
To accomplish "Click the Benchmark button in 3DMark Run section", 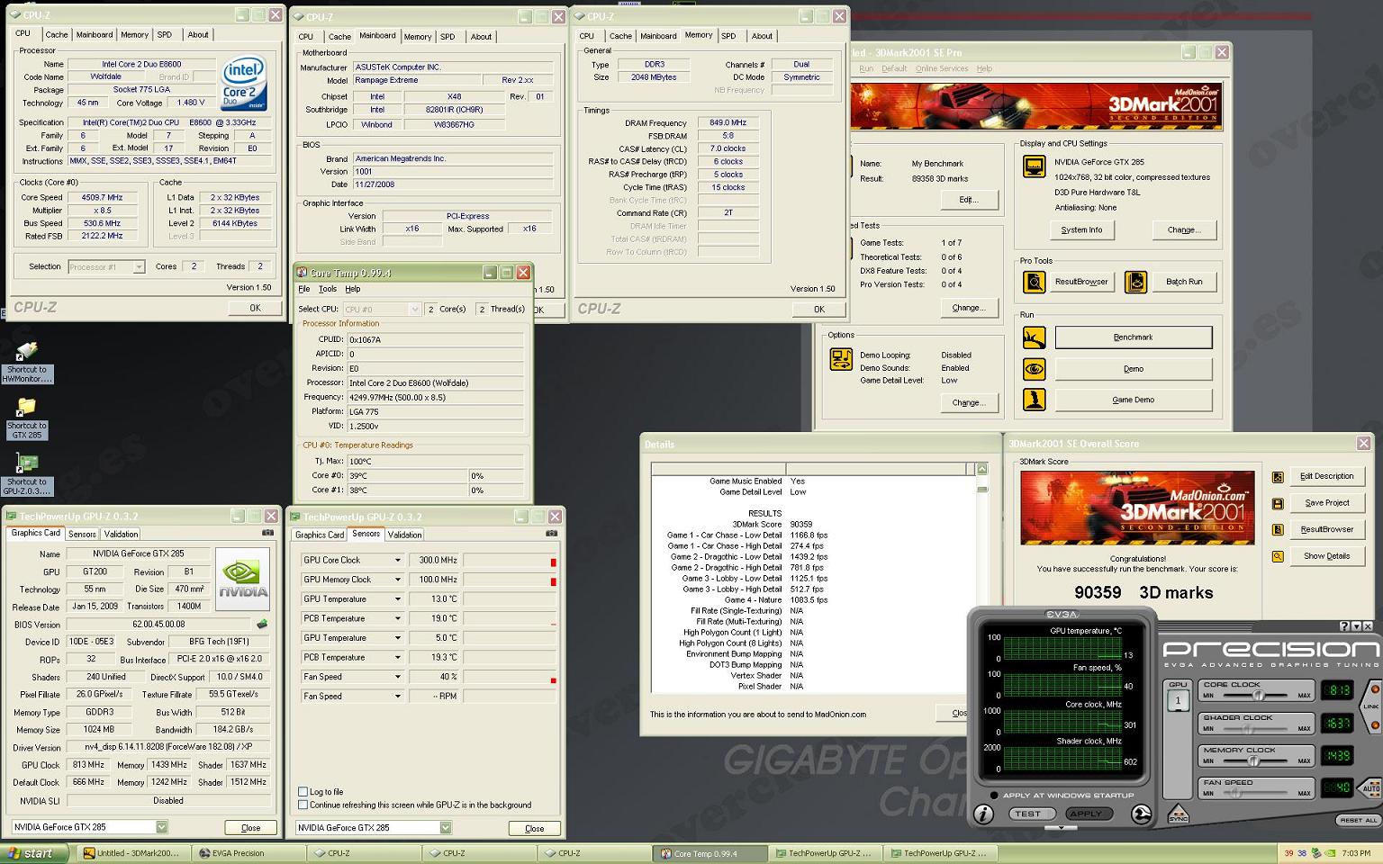I will click(1134, 337).
